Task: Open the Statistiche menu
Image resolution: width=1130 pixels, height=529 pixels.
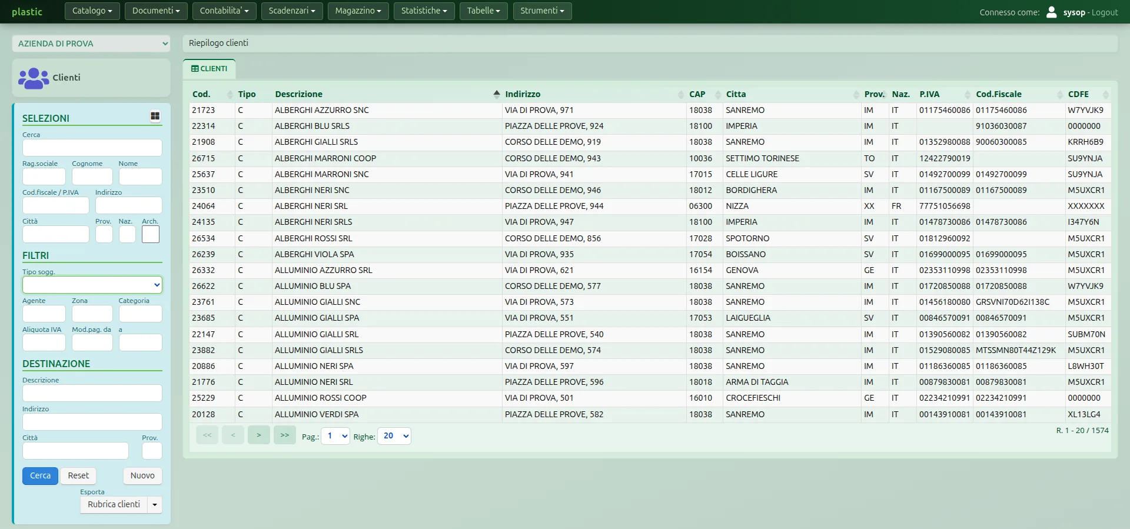Action: (424, 11)
